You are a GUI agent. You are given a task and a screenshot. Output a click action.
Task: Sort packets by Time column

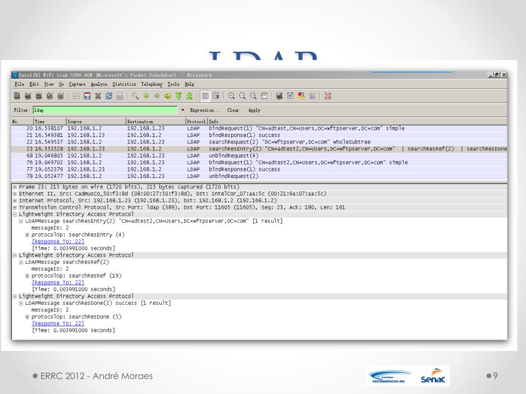[50, 121]
